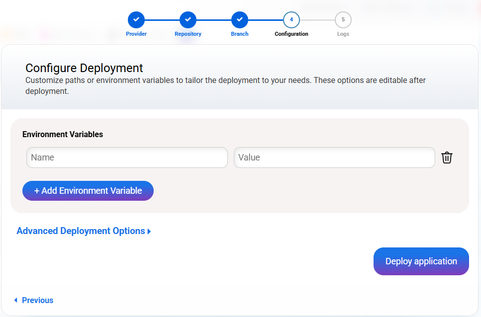
Task: Expand the Advanced Deployment Options section
Action: [81, 231]
